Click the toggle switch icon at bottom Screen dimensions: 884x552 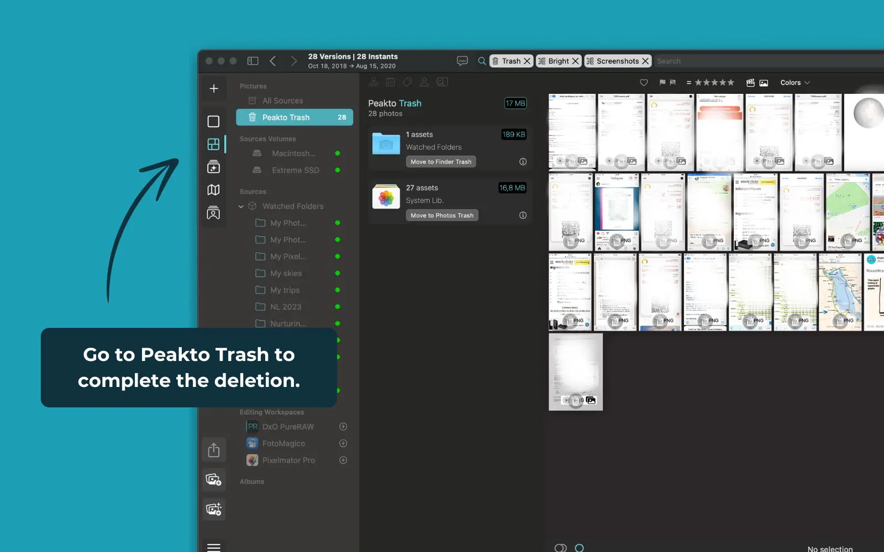[560, 548]
